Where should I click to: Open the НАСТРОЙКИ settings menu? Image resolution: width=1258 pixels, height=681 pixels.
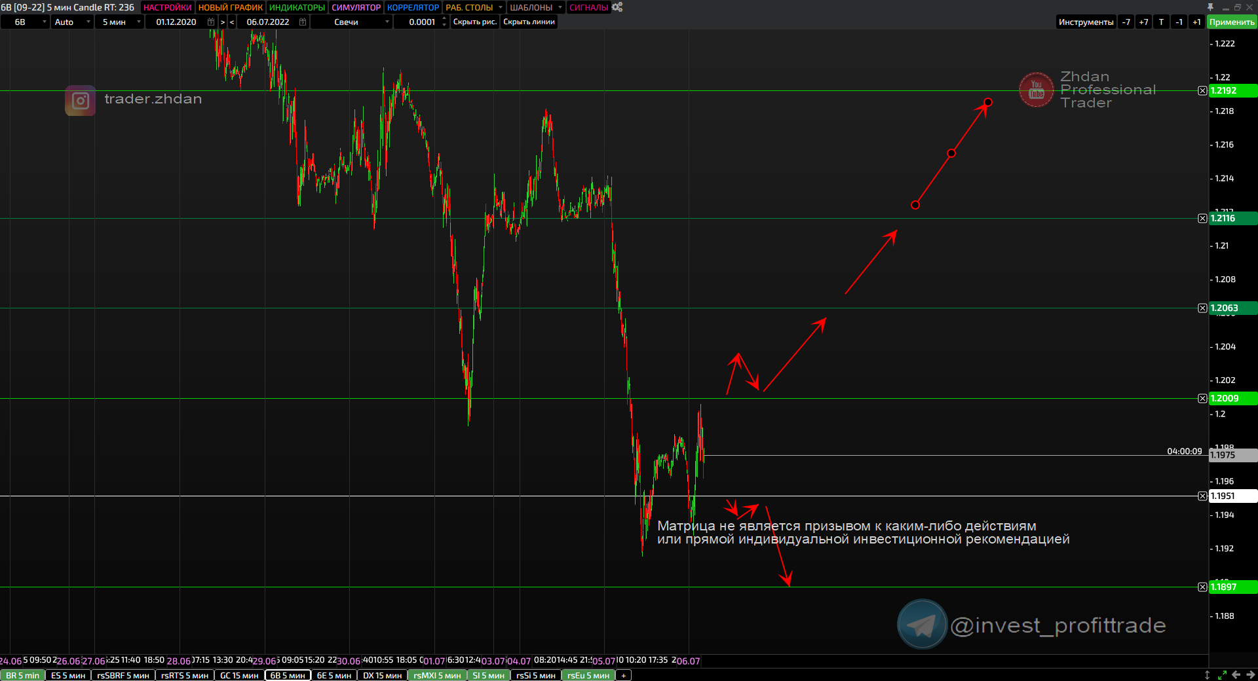[167, 7]
